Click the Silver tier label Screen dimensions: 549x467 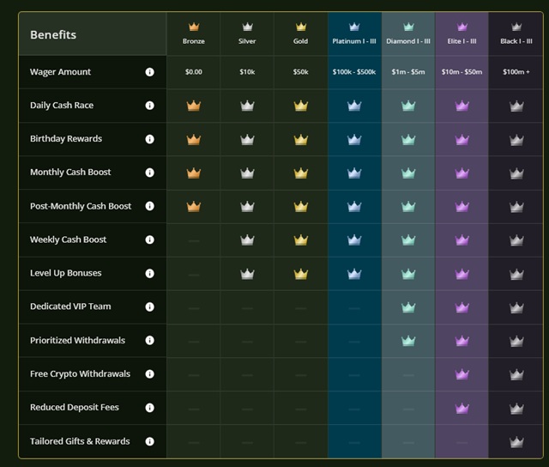[247, 41]
